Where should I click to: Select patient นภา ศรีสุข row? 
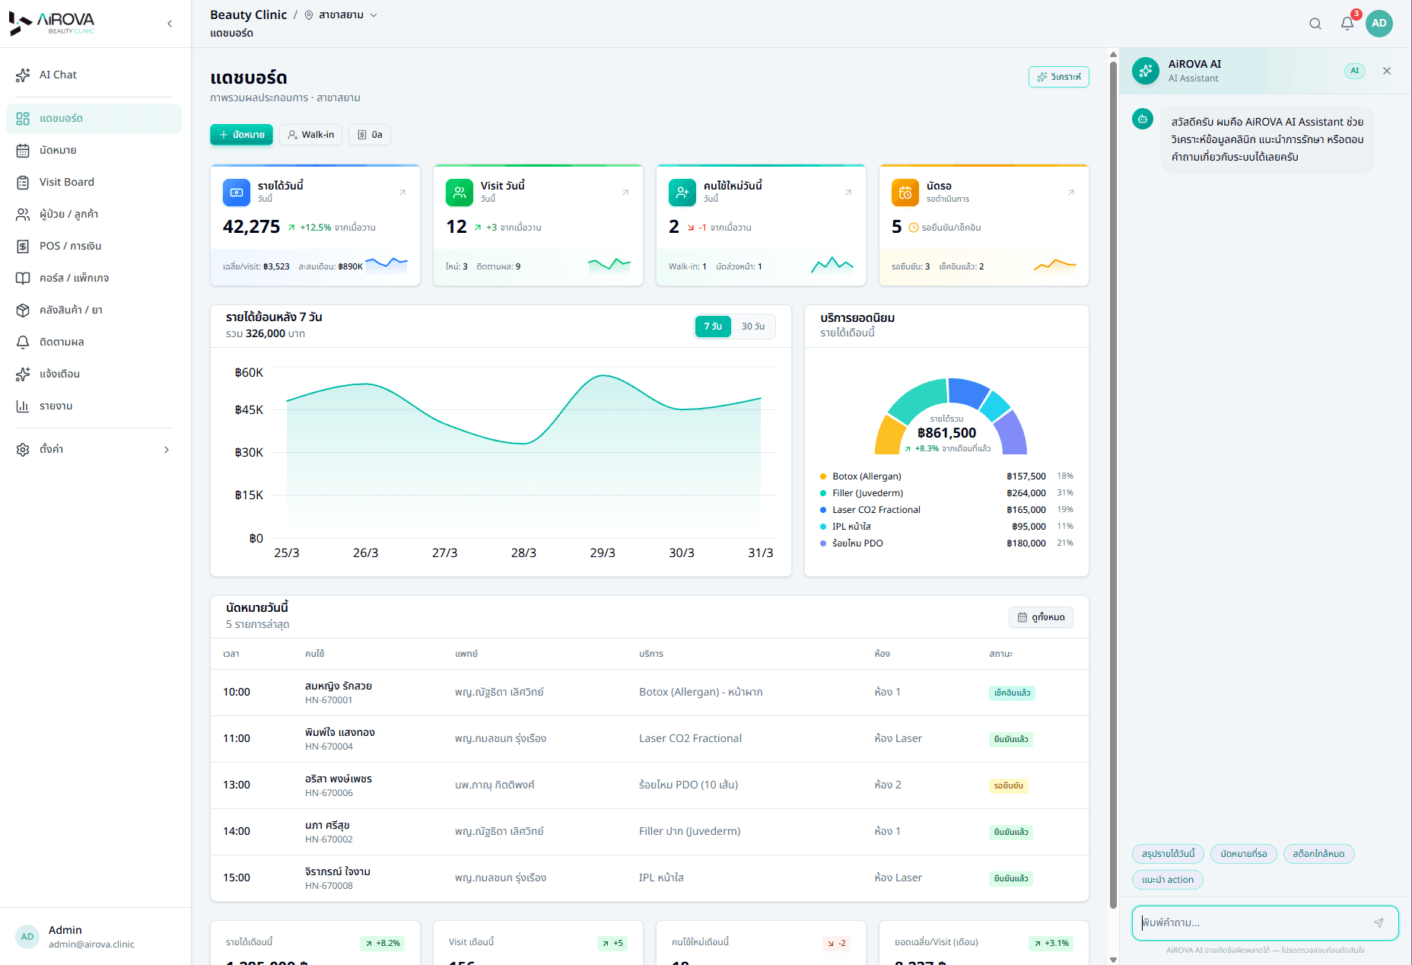(x=649, y=832)
